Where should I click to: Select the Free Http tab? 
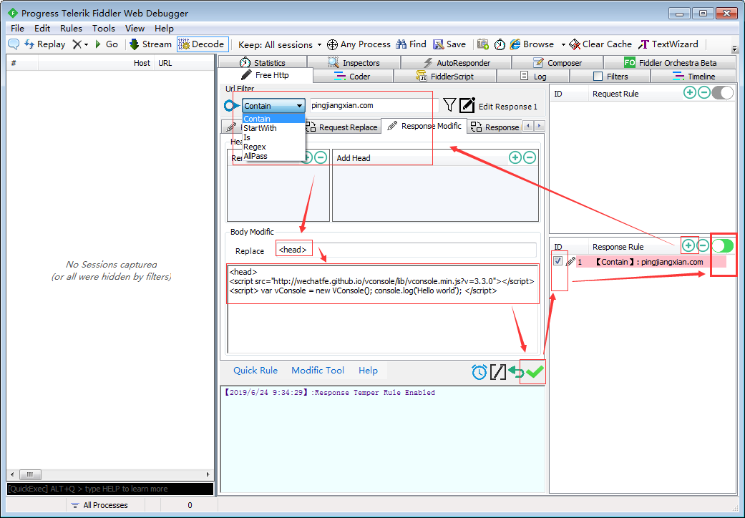point(265,76)
